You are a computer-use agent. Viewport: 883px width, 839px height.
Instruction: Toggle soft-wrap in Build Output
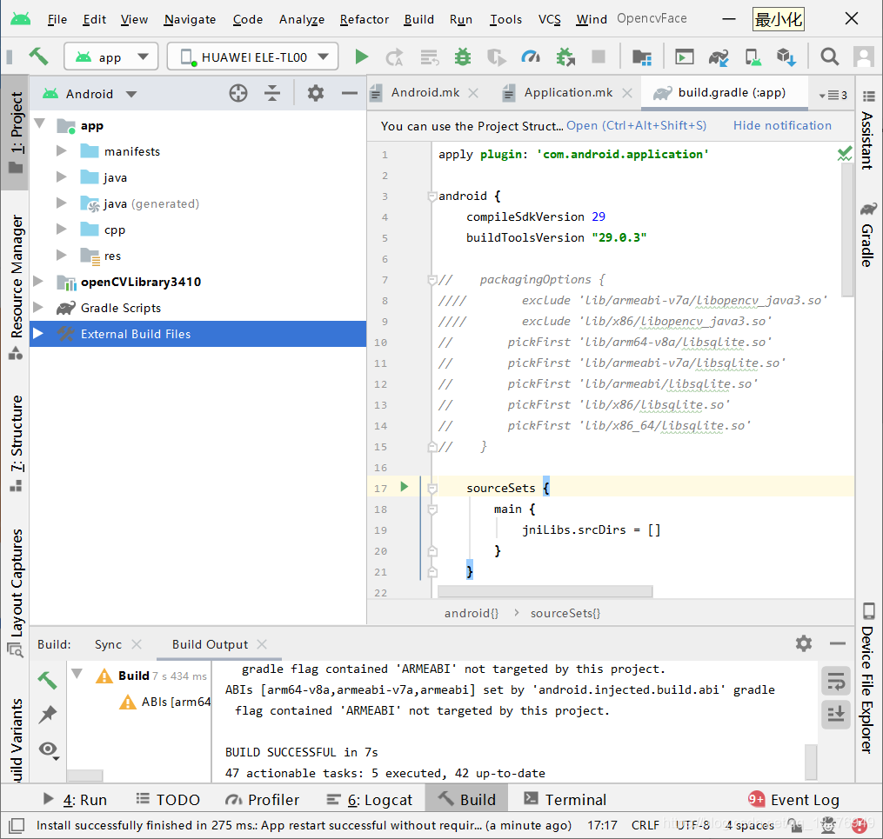click(835, 682)
